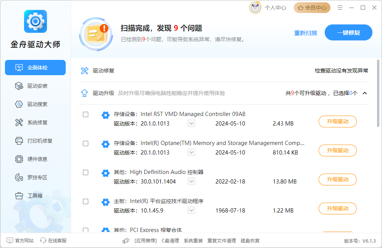382x248 pixels.
Task: Click the scan result warning icon
Action: tap(96, 34)
